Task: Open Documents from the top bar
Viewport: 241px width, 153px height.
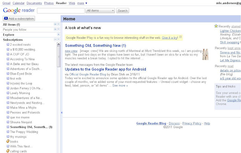Action: tap(34, 3)
